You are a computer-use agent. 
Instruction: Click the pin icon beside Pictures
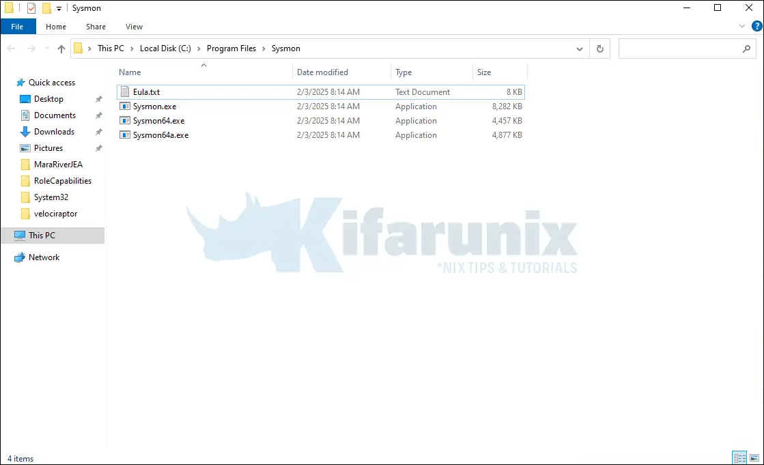click(x=98, y=148)
